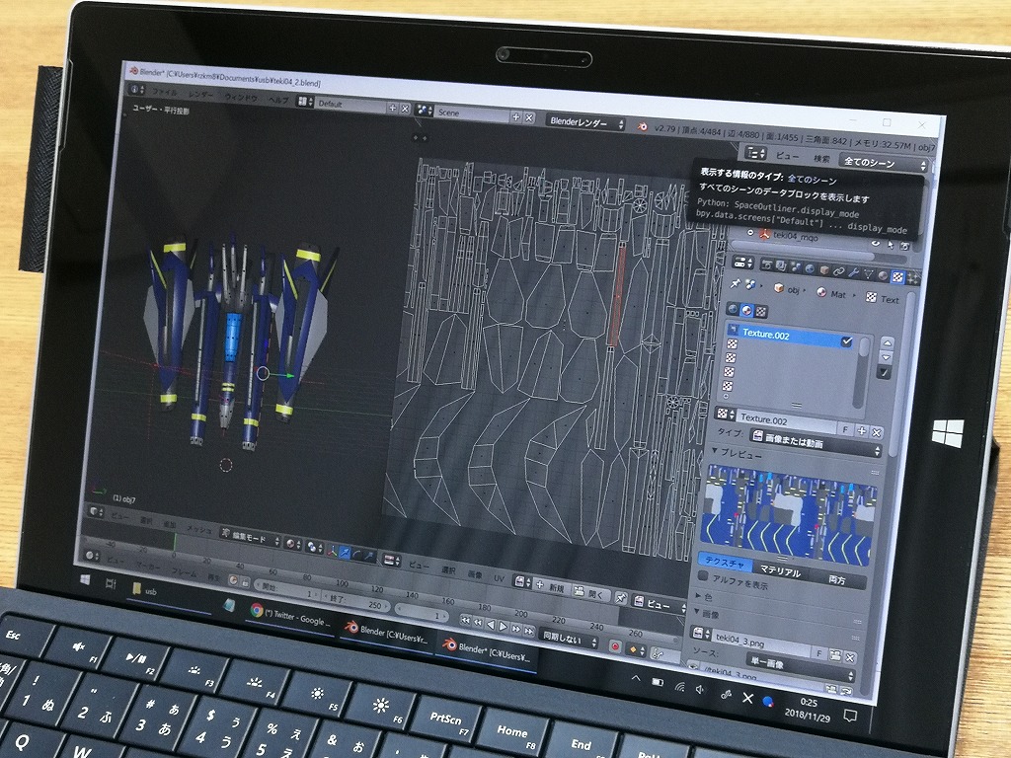1011x758 pixels.
Task: Open properties editor type selector
Action: click(x=743, y=263)
